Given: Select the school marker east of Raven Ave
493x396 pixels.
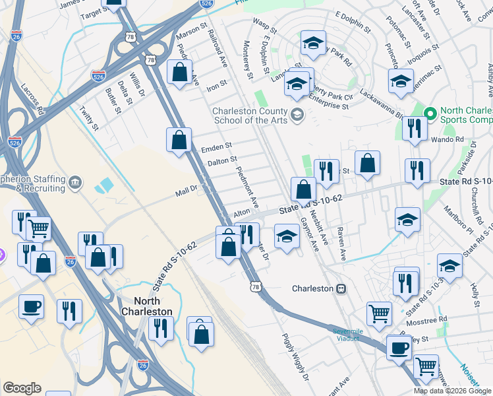Looking at the screenshot, I should 407,220.
